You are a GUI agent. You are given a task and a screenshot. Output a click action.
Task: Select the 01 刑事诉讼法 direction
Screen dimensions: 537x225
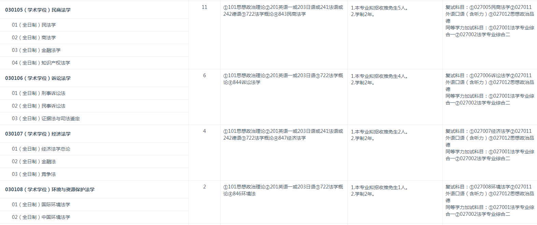39,93
